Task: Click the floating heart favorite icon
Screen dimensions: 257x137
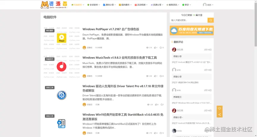Action: 220,109
